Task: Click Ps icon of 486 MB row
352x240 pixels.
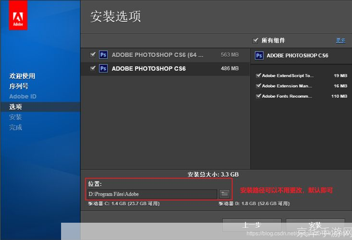Action: tap(103, 68)
